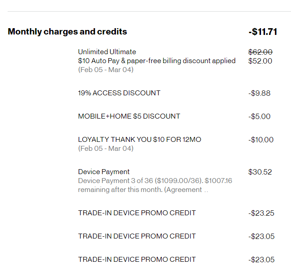This screenshot has height=277, width=291.
Task: Click the Unlimited Ultimate plan name
Action: [x=107, y=52]
